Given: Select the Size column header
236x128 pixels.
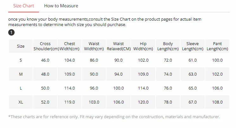Looking at the screenshot, I should 21,46.
